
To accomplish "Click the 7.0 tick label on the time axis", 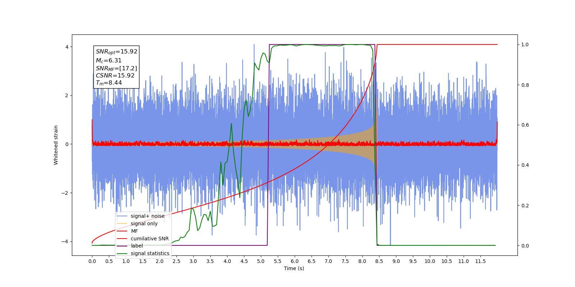I will point(328,262).
